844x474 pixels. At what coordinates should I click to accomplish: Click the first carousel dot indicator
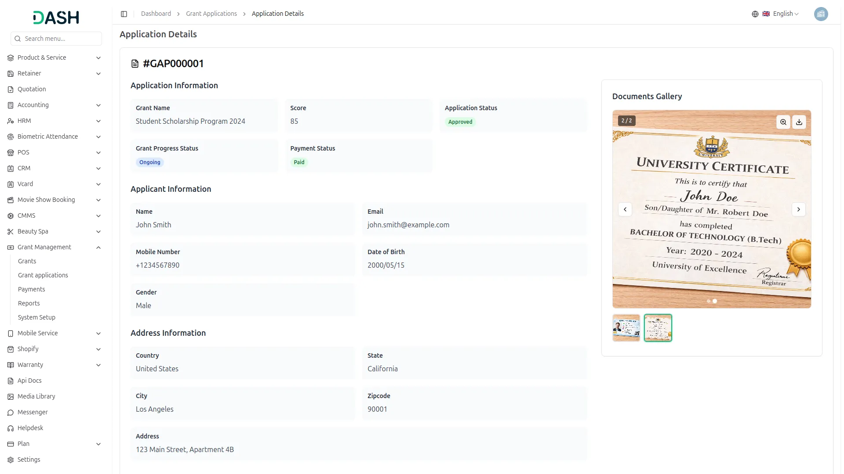[x=708, y=301]
